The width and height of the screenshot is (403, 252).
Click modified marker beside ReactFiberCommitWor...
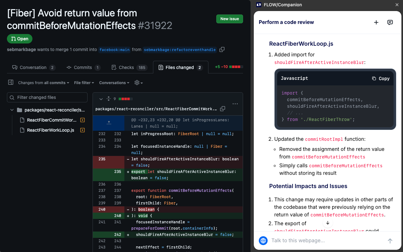pyautogui.click(x=82, y=120)
